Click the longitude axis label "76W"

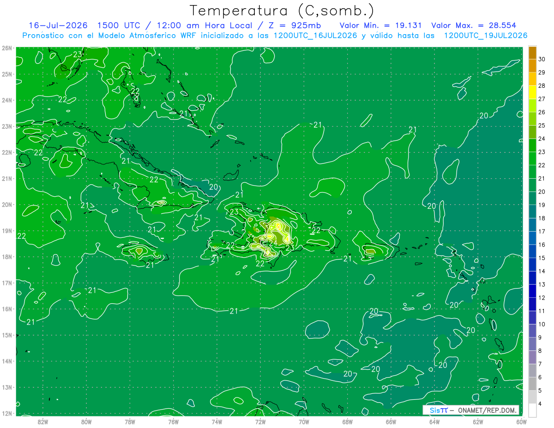pos(174,422)
